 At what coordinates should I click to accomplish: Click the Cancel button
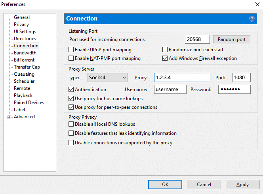click(x=204, y=185)
